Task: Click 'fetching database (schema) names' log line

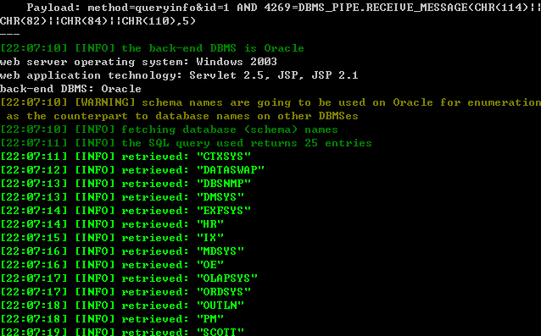Action: (169, 129)
